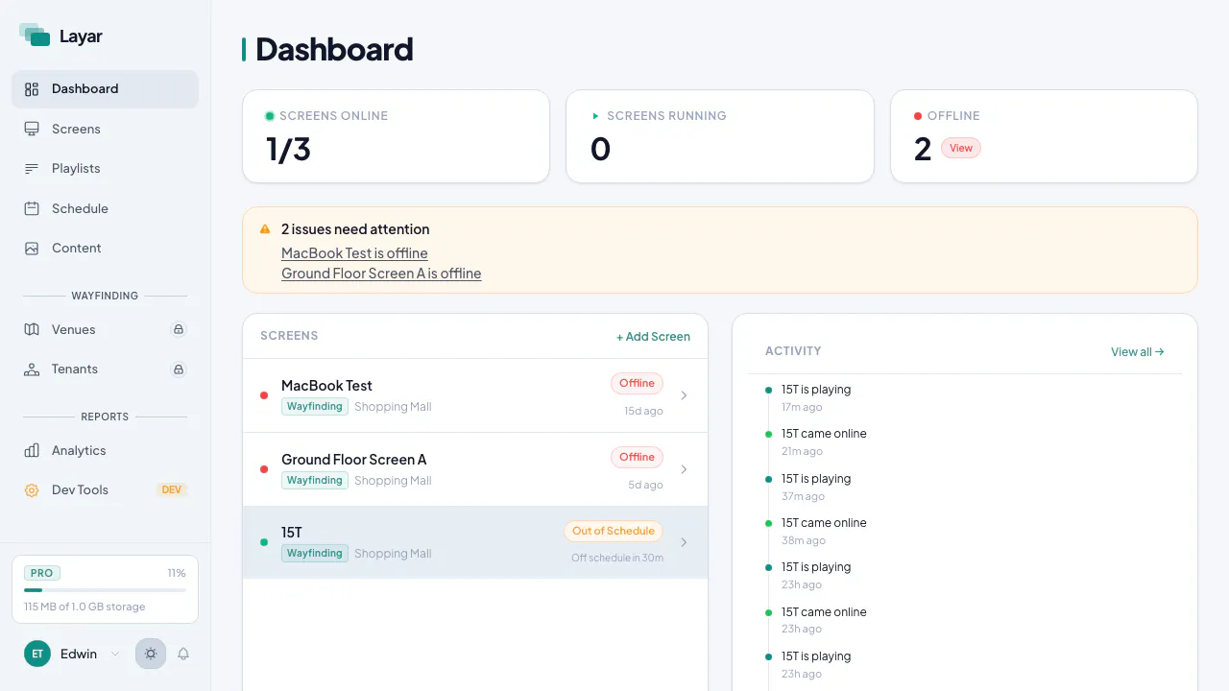Click the Schedule calendar icon
This screenshot has height=691, width=1229.
pyautogui.click(x=32, y=208)
